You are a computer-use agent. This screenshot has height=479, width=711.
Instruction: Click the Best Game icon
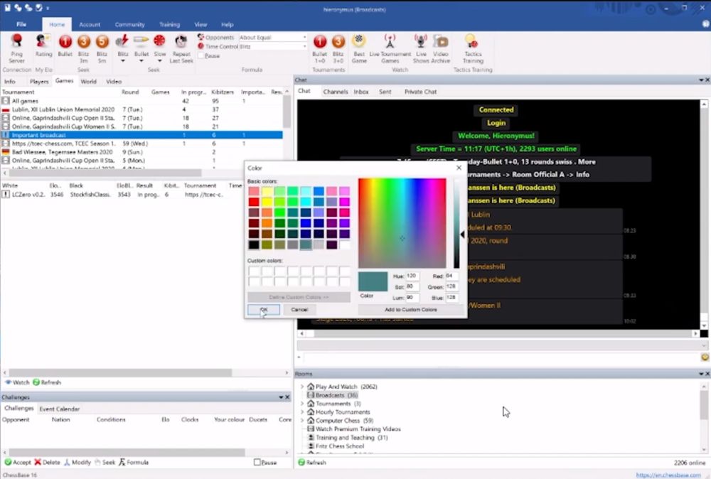[359, 47]
